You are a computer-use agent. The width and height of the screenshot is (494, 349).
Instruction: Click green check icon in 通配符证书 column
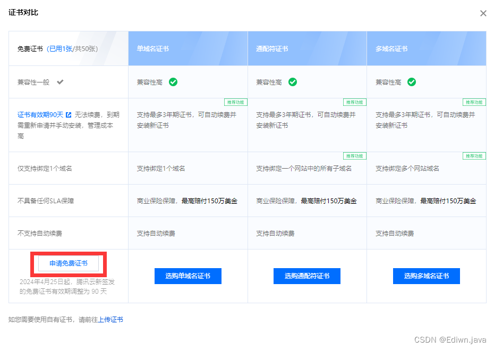[293, 82]
